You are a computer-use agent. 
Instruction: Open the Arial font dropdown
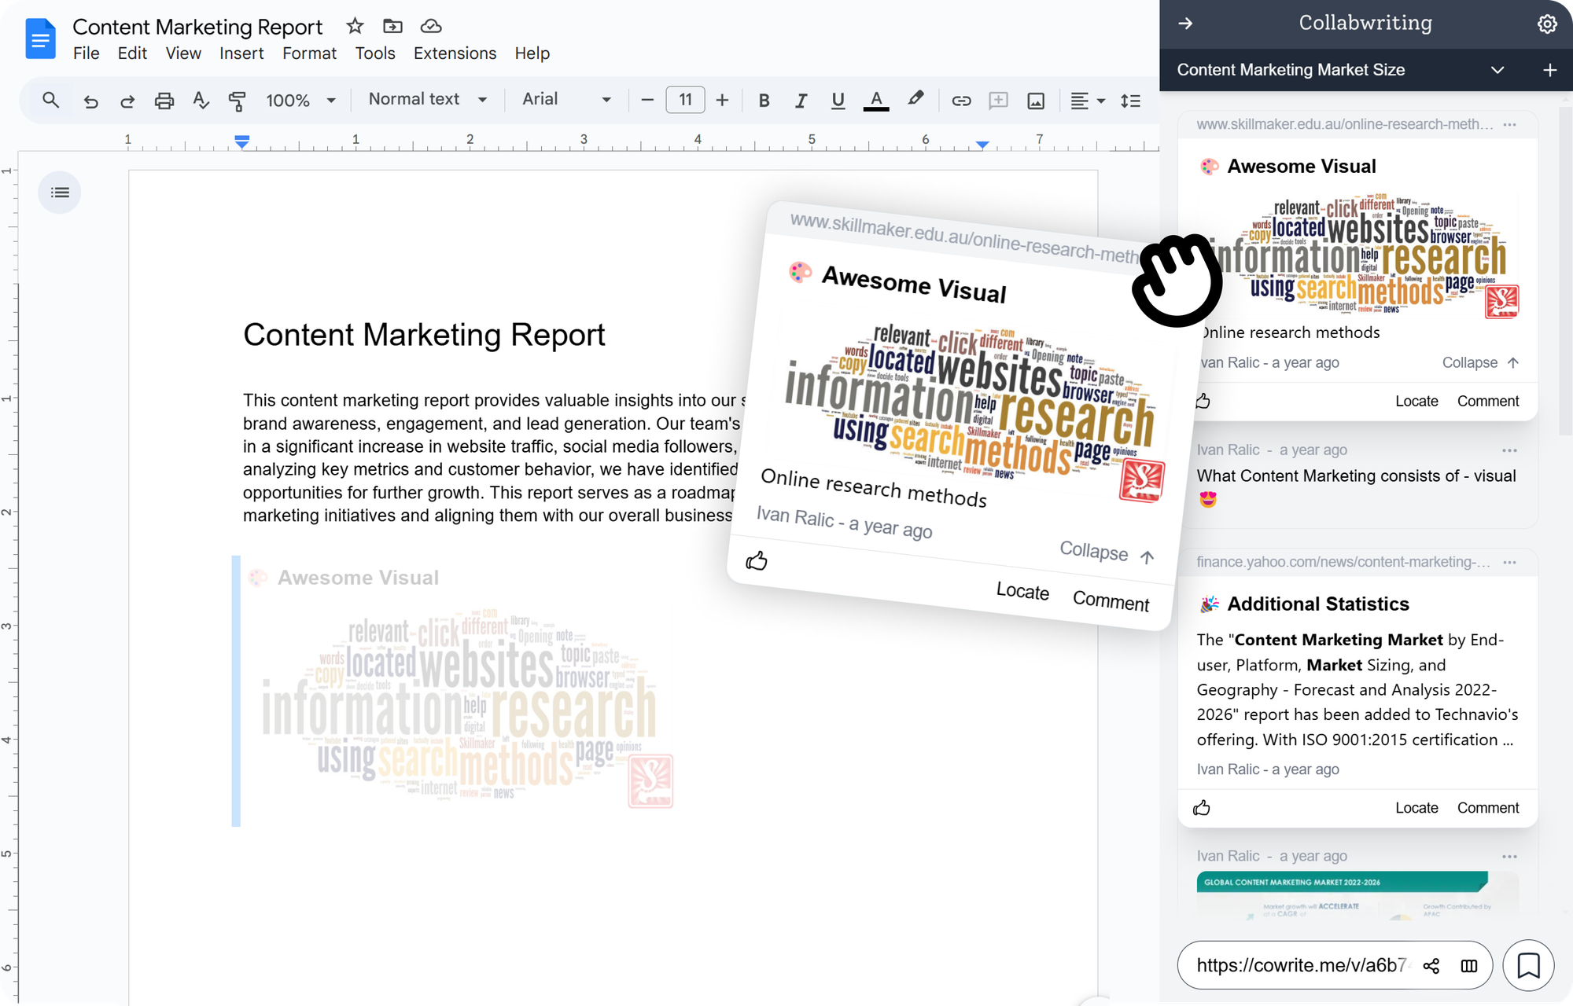pyautogui.click(x=566, y=100)
